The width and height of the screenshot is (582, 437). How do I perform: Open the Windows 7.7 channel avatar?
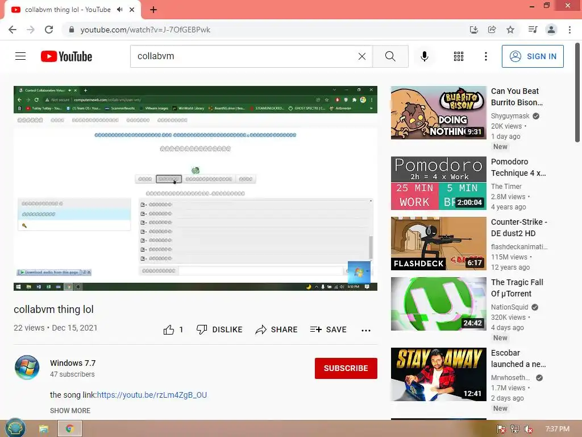(x=27, y=368)
